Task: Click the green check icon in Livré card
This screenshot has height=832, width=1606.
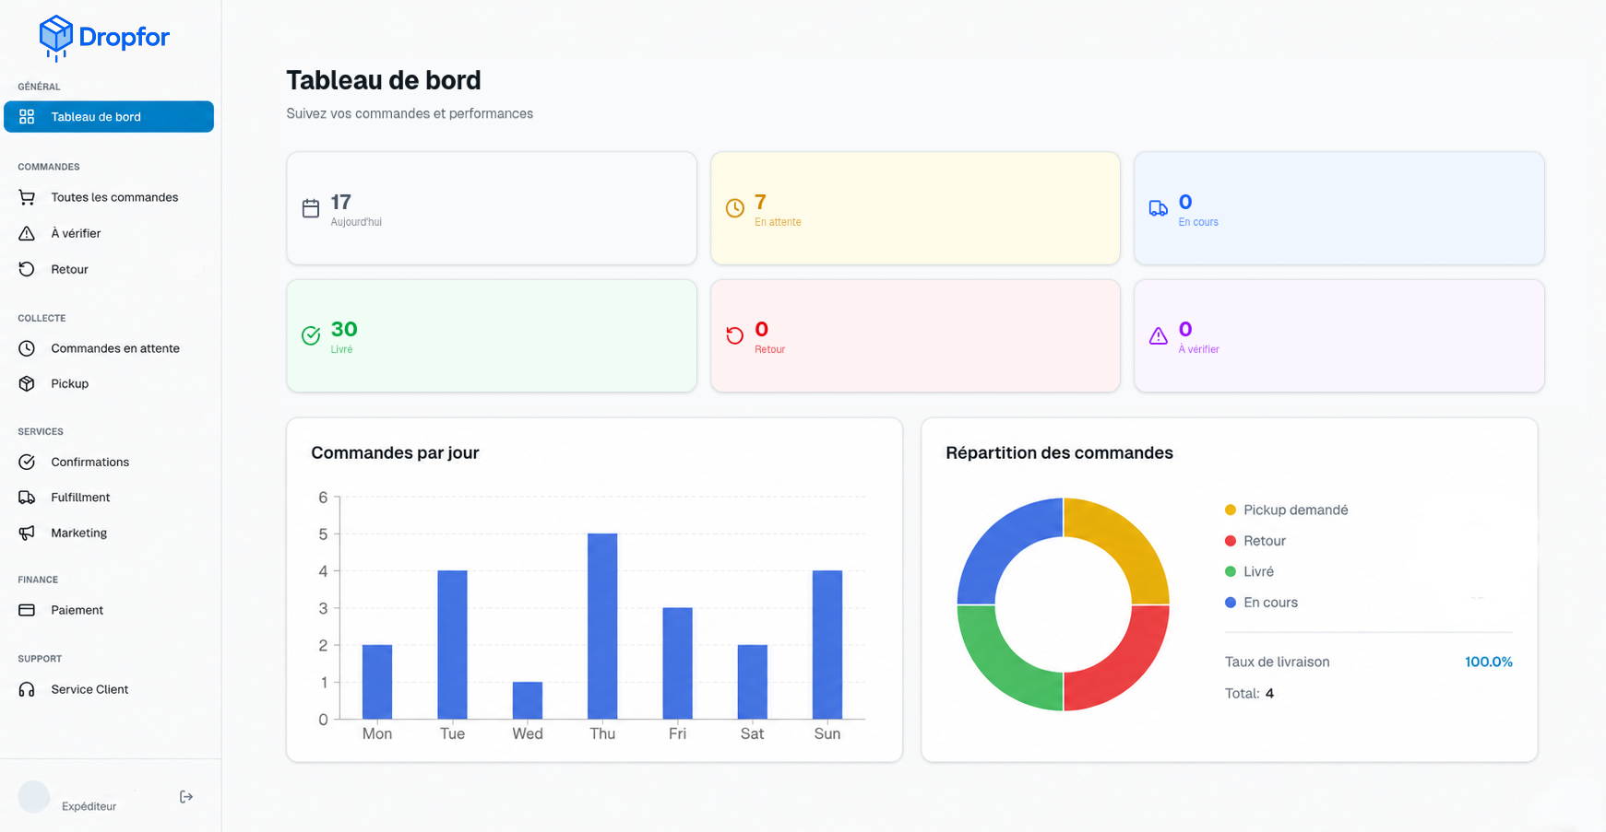Action: coord(311,335)
